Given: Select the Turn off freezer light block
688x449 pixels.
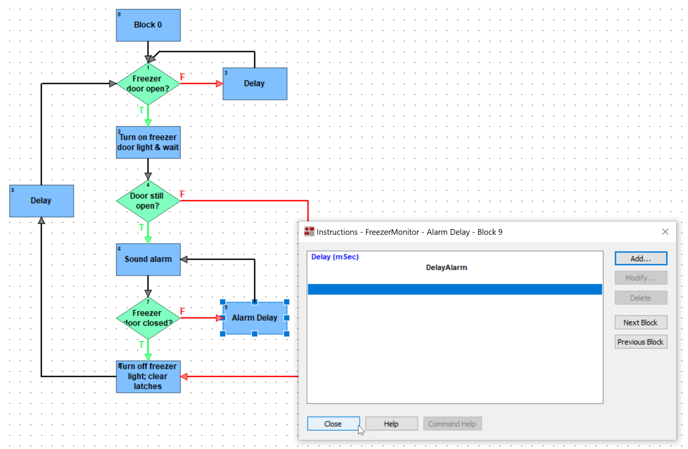Looking at the screenshot, I should [x=148, y=376].
